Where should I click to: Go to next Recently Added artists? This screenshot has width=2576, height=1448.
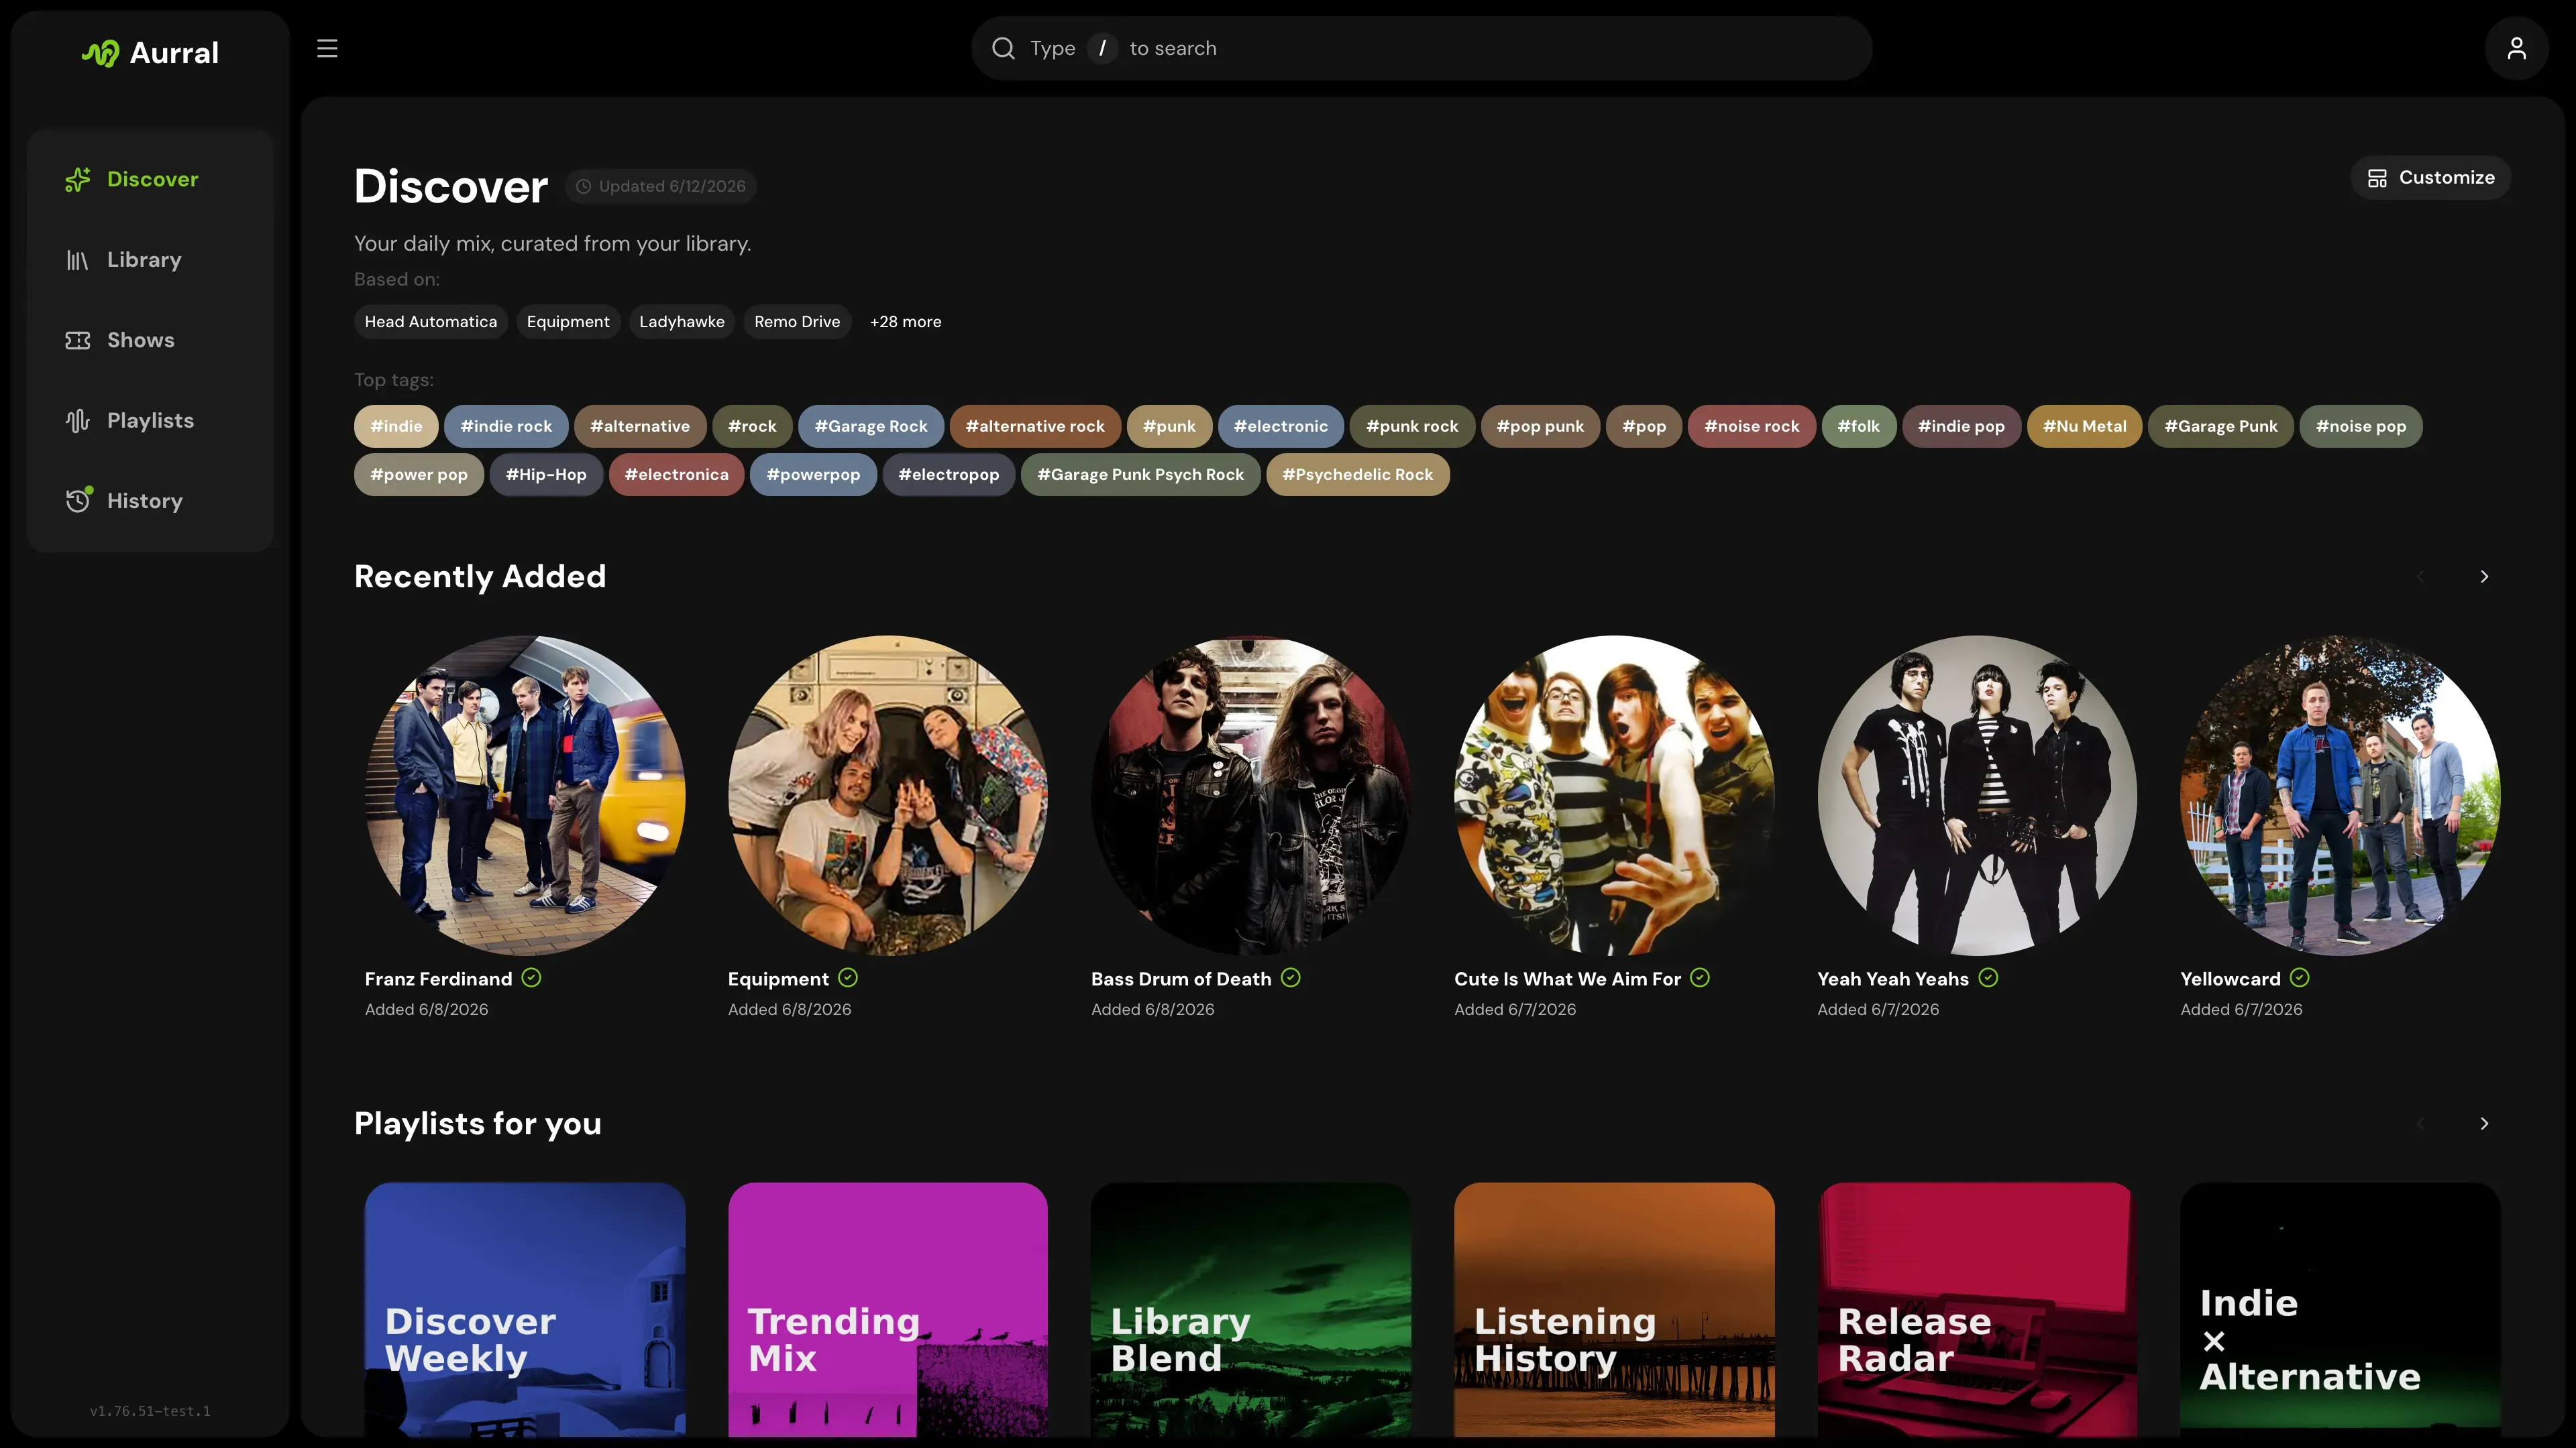coord(2484,577)
